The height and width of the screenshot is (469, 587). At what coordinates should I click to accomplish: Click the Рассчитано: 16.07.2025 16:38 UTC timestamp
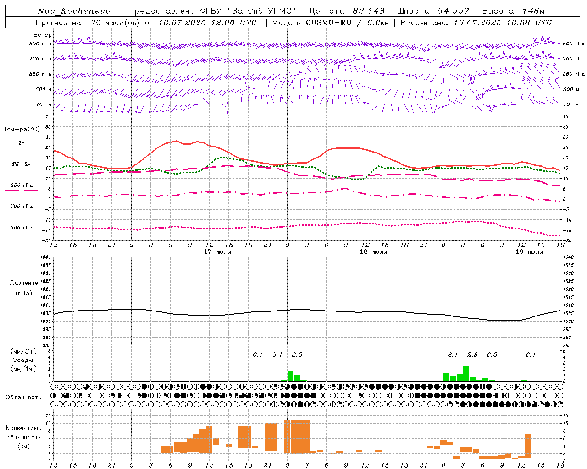pyautogui.click(x=476, y=22)
